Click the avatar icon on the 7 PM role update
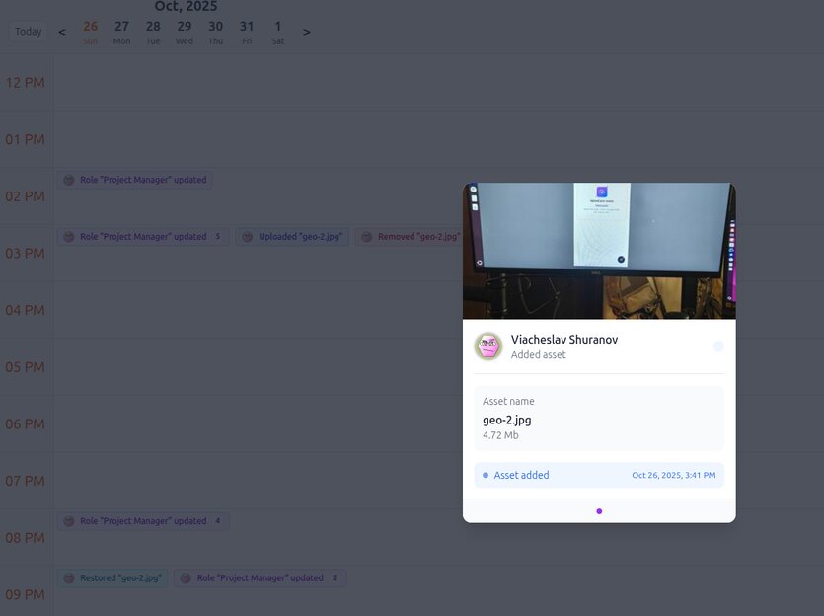The image size is (824, 616). 68,520
